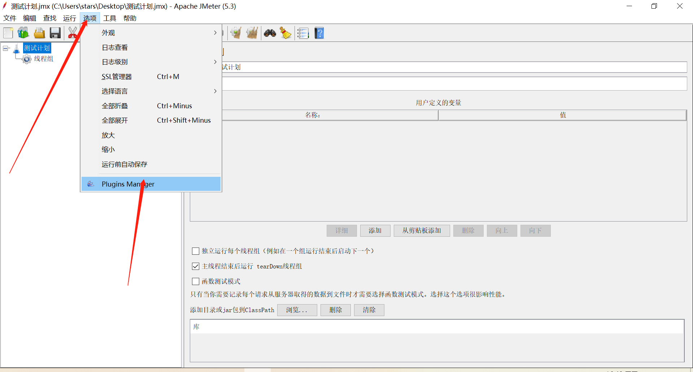Open the help book icon in toolbar
The width and height of the screenshot is (693, 372).
319,33
